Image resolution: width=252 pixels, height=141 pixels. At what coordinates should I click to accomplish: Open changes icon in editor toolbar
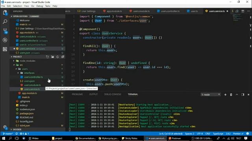[x=237, y=11]
